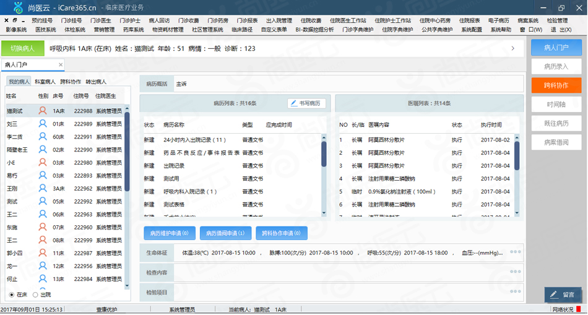The height and width of the screenshot is (315, 588).
Task: Close the 病人门户 tab with the X
Action: [x=61, y=65]
